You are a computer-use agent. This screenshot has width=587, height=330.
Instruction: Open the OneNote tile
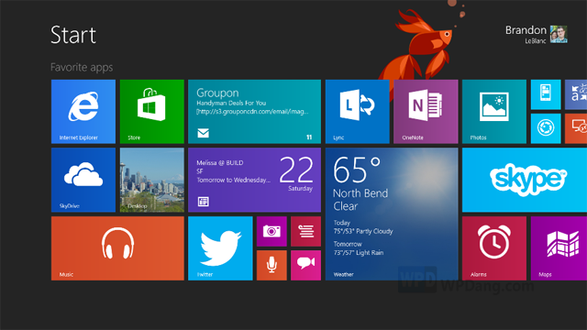point(426,112)
